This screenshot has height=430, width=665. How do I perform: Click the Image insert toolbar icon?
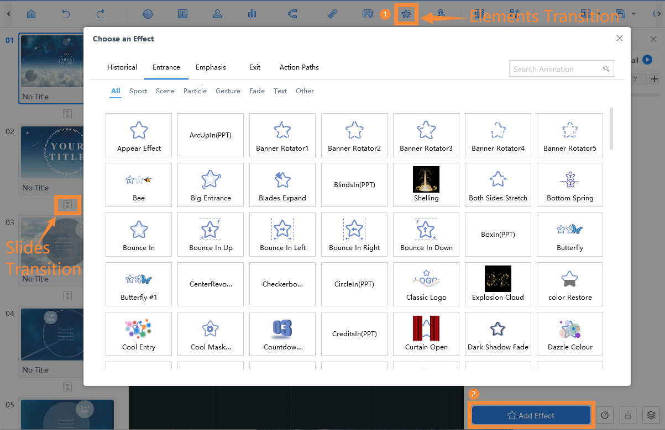click(367, 14)
